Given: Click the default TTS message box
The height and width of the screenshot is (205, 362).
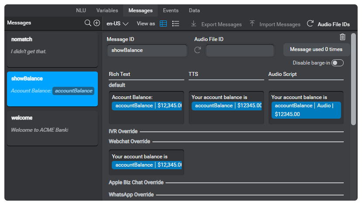Looking at the screenshot, I should [226, 107].
